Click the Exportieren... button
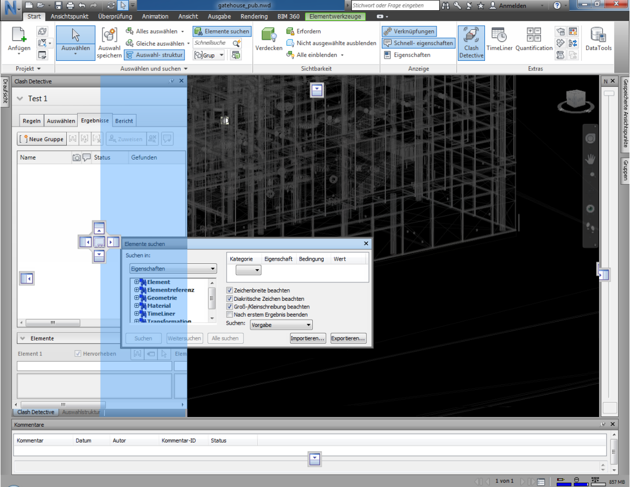Image resolution: width=630 pixels, height=487 pixels. [x=348, y=338]
